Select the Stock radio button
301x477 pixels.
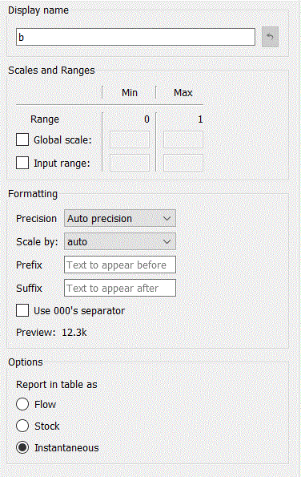pos(22,426)
